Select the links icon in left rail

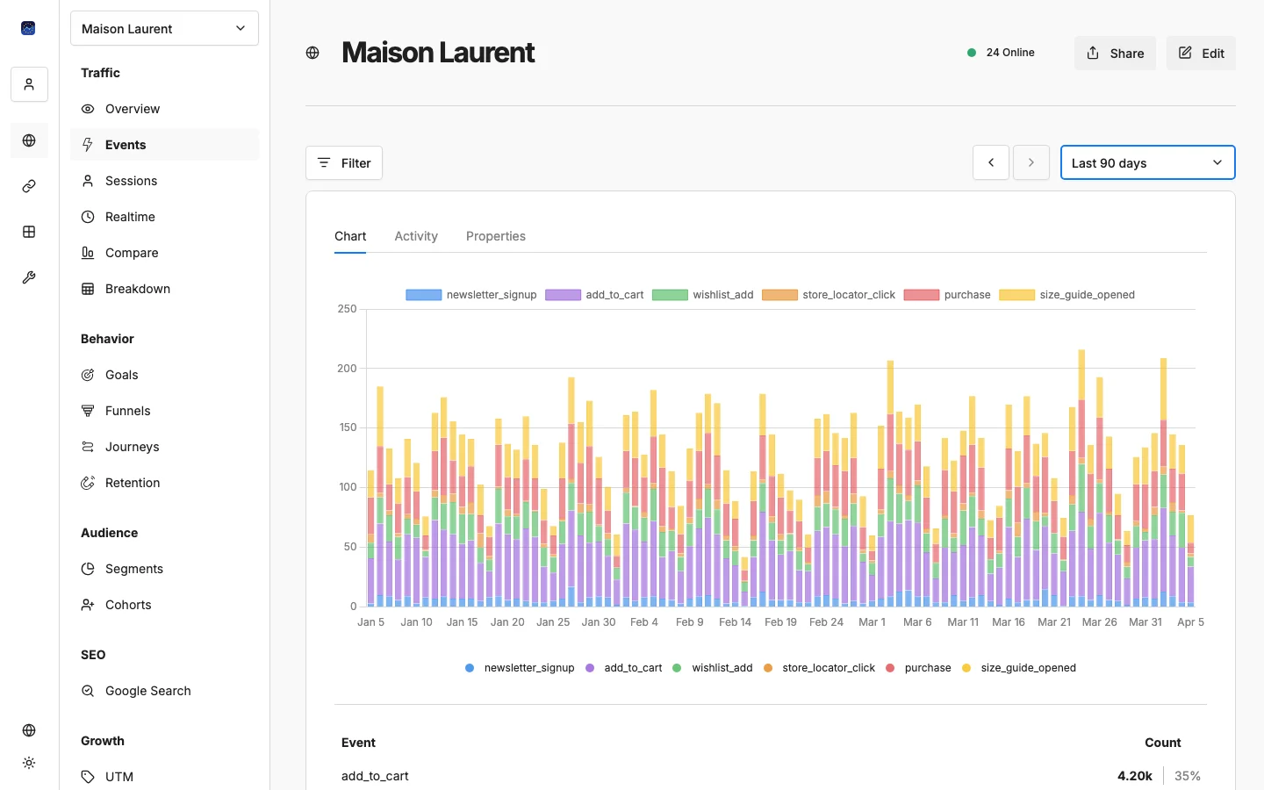click(29, 186)
